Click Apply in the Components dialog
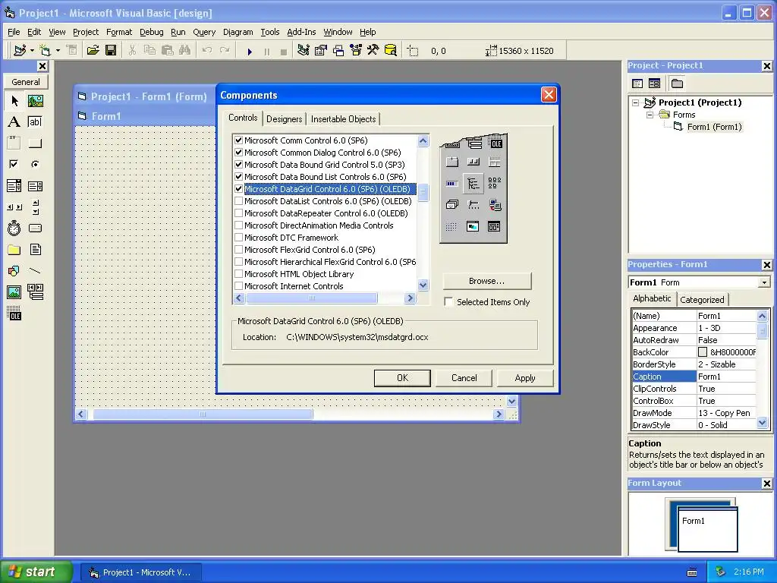The height and width of the screenshot is (583, 777). 525,378
